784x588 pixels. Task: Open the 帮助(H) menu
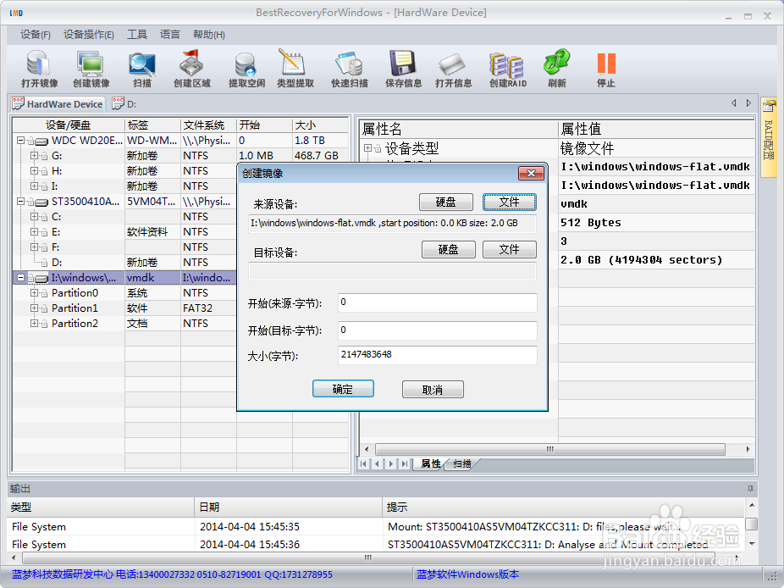(208, 35)
